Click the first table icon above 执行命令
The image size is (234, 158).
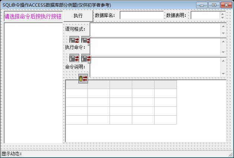74,40
